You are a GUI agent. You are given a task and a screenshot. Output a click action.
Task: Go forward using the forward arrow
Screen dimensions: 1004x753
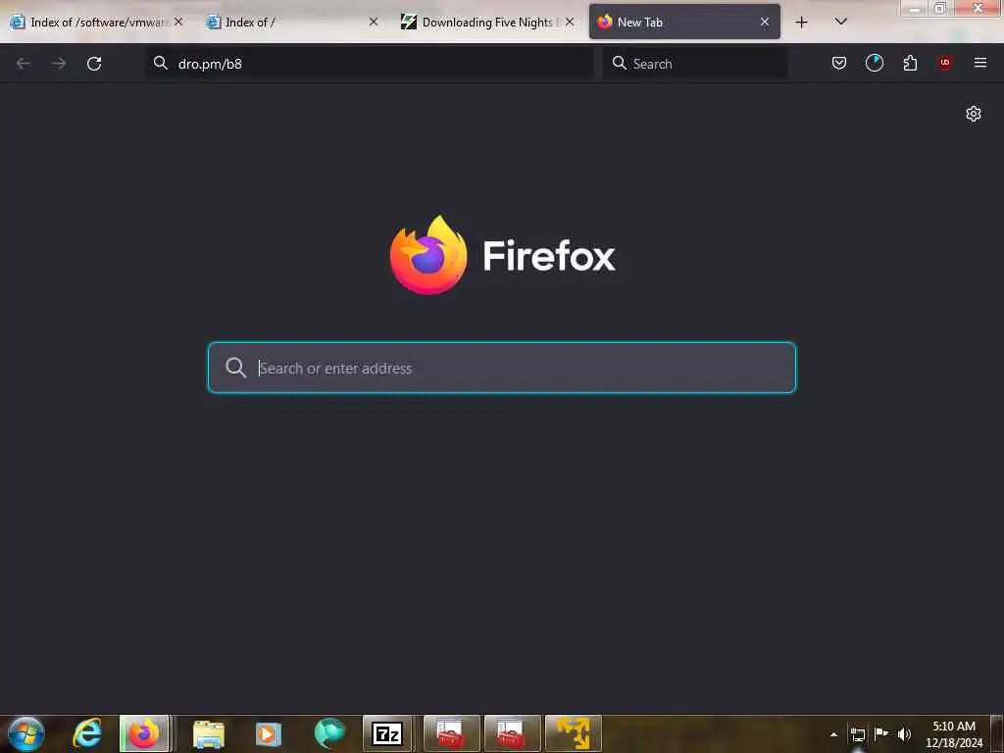coord(59,64)
